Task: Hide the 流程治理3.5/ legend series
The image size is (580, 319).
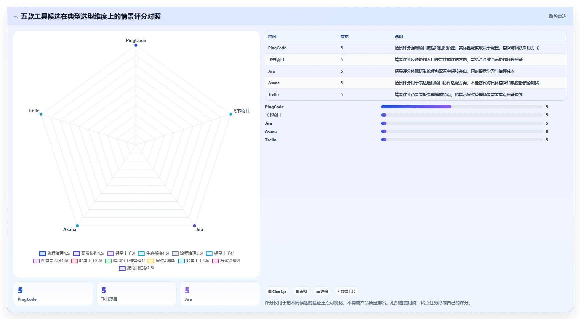Action: coord(188,253)
